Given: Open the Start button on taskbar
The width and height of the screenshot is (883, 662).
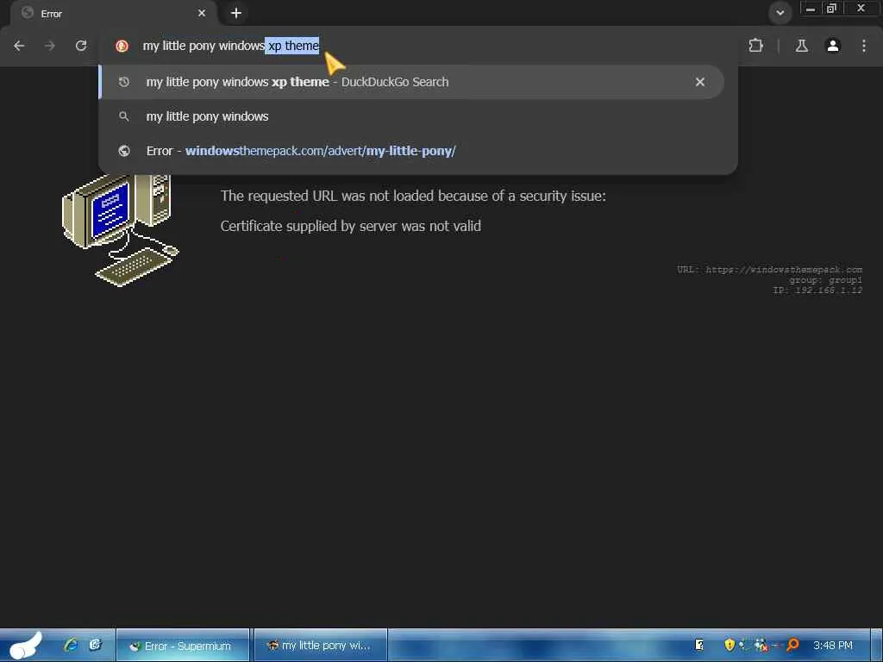Looking at the screenshot, I should pos(25,645).
